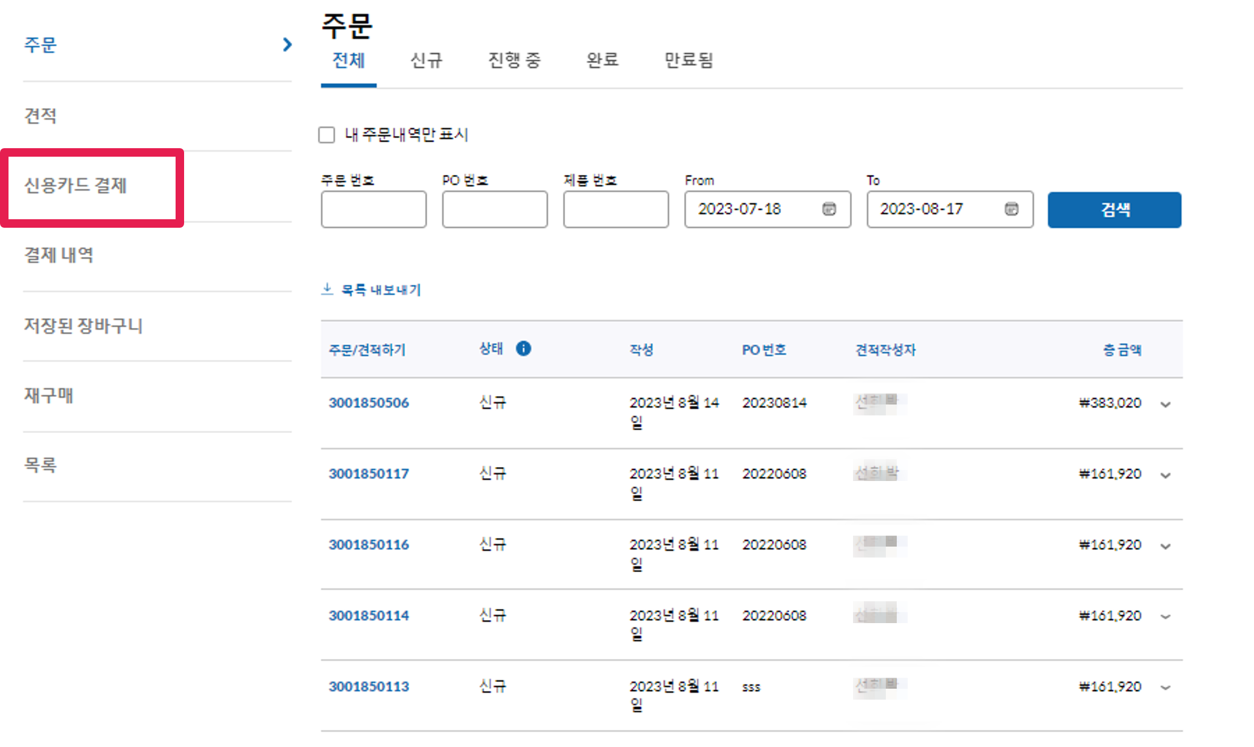Image resolution: width=1254 pixels, height=747 pixels.
Task: Expand order 3001850506 row chevron
Action: click(x=1165, y=404)
